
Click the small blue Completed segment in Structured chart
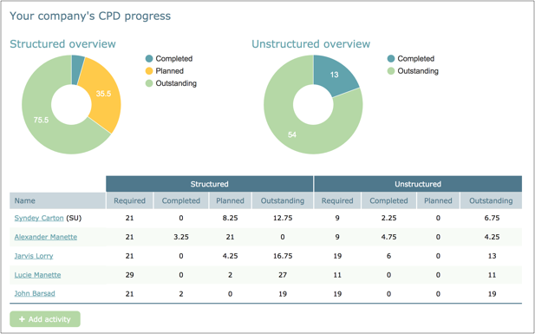pos(77,69)
